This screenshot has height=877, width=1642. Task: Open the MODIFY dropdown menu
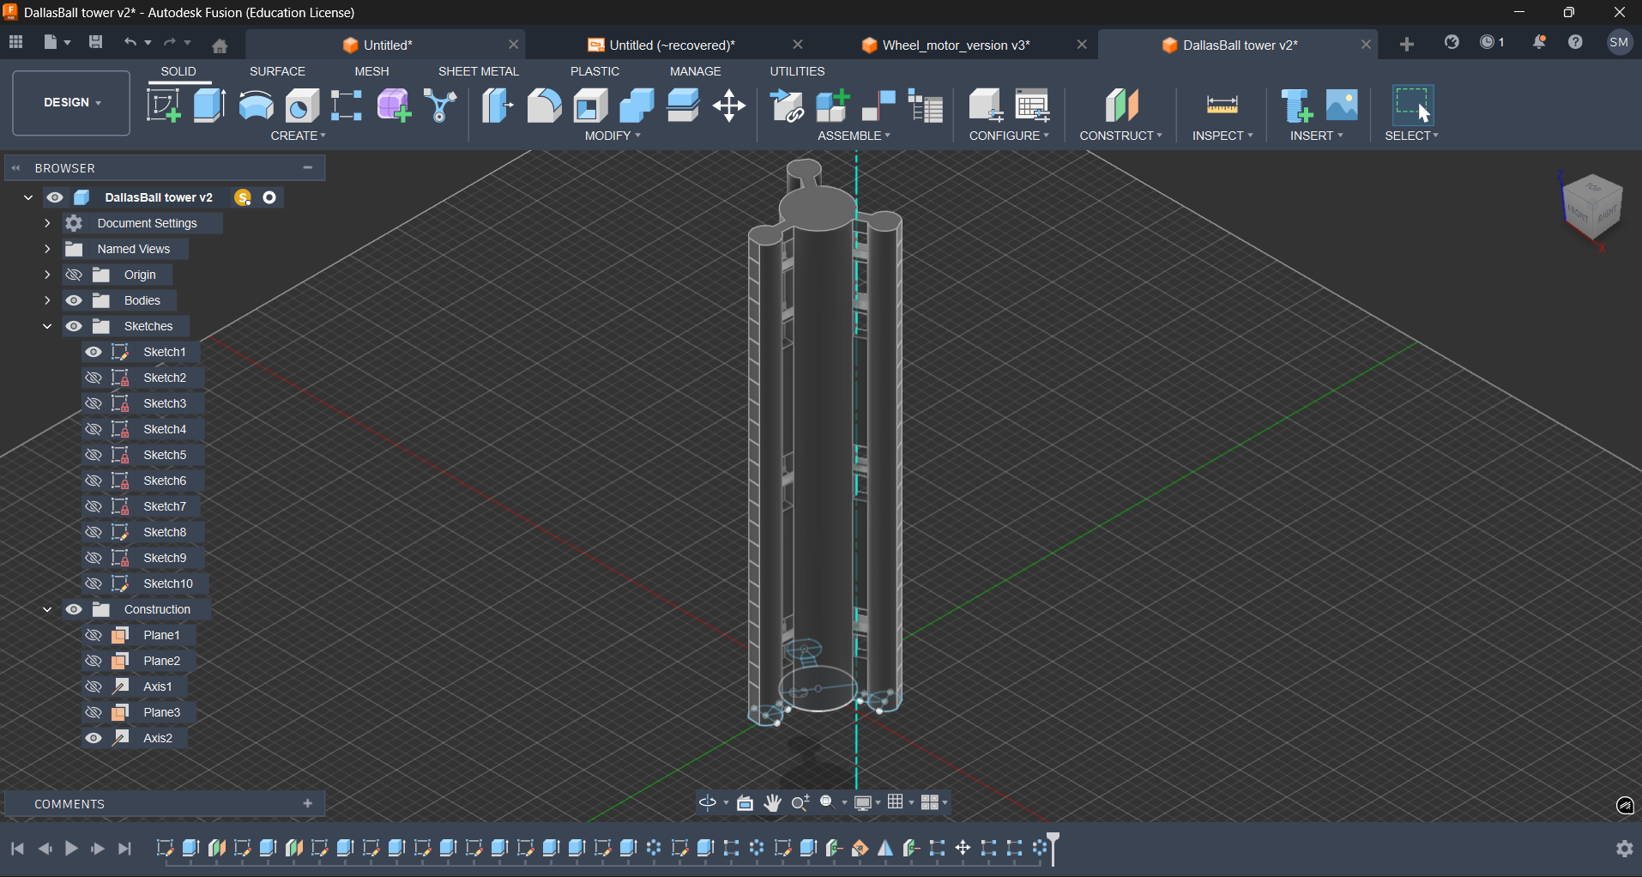coord(613,136)
